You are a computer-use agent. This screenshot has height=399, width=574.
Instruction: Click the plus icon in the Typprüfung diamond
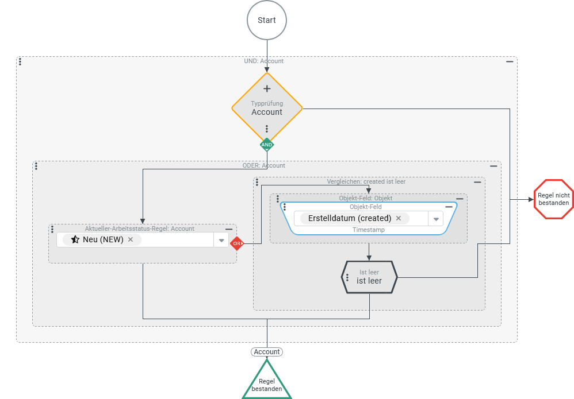[x=267, y=89]
